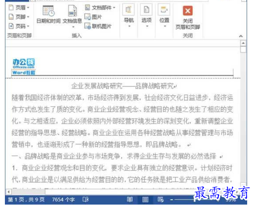This screenshot has height=208, width=254.
Task: Click the zoom out minus button
Action: pos(171,200)
